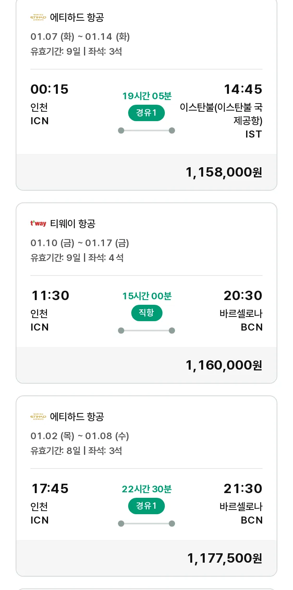Click Etihad logo on 1,177,500원 flight
Screen dimensions: 293x590
38,417
